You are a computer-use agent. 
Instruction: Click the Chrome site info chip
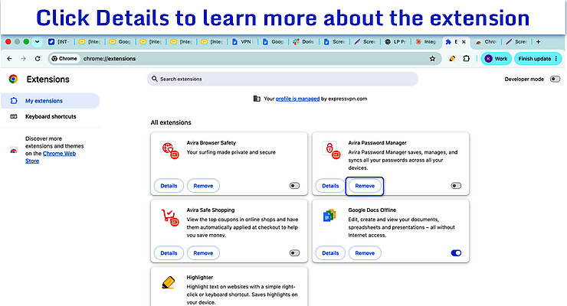64,58
